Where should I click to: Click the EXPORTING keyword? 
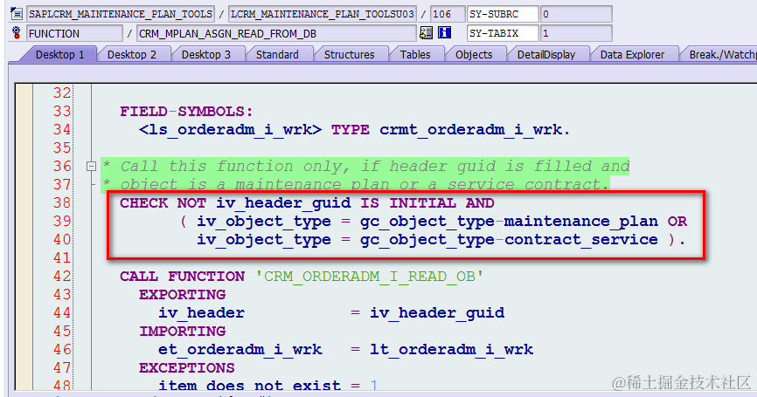tap(182, 294)
